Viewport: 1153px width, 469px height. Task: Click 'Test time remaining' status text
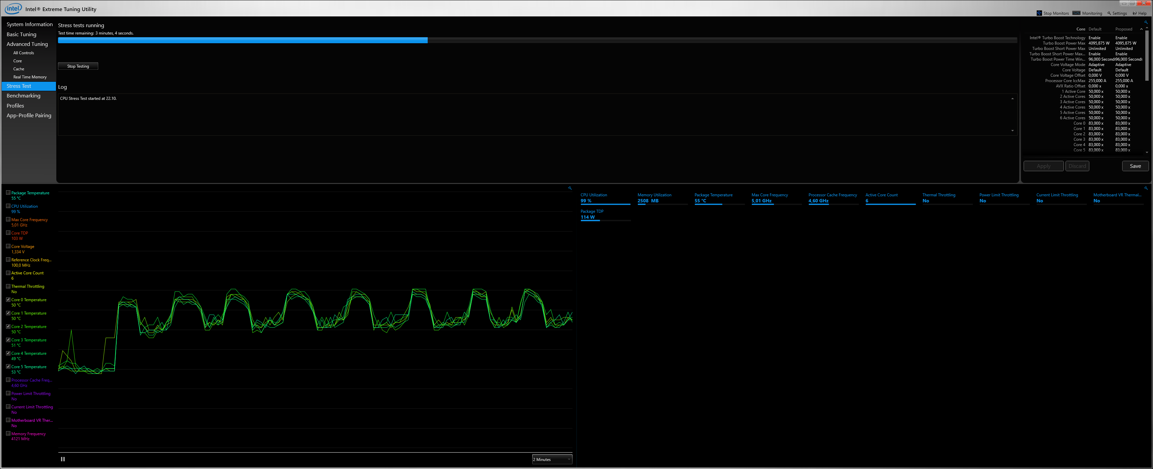pos(96,33)
